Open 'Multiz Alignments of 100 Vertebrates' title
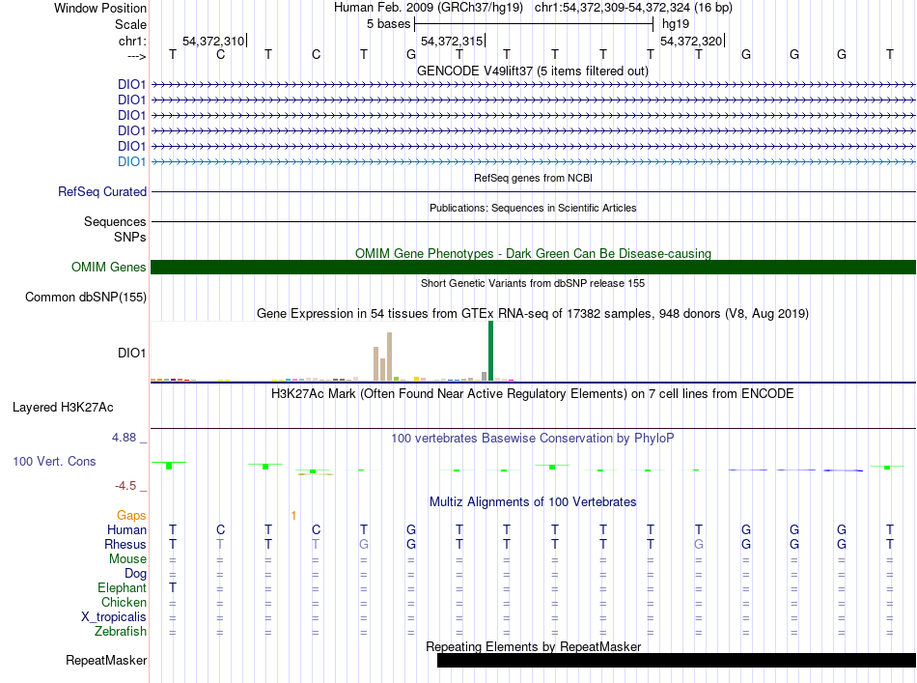The height and width of the screenshot is (683, 917). point(533,501)
